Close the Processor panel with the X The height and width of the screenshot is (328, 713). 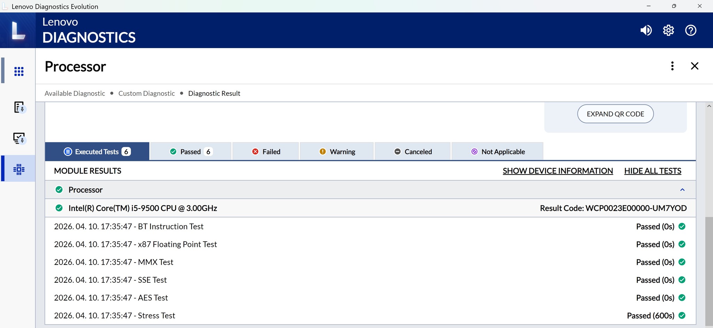(695, 66)
